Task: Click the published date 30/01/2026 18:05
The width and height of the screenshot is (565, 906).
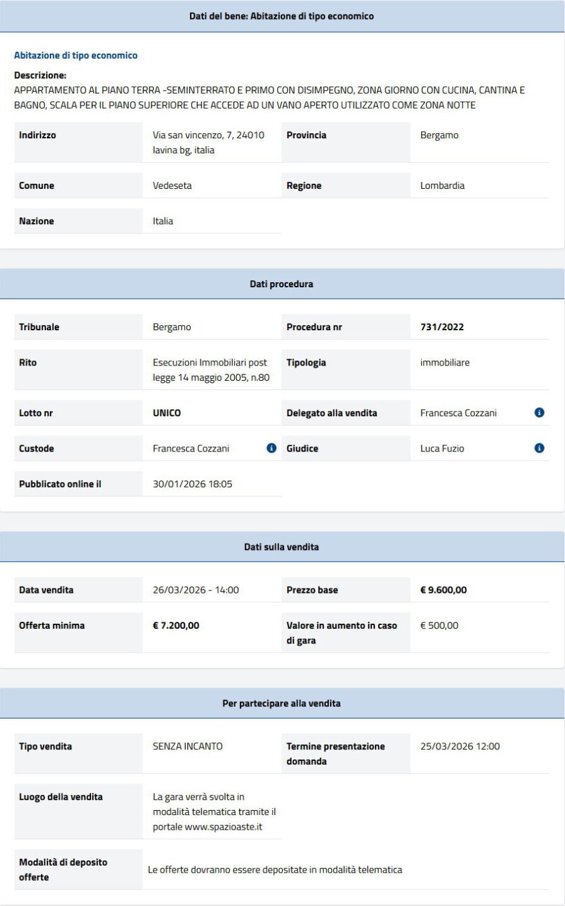Action: click(x=193, y=484)
